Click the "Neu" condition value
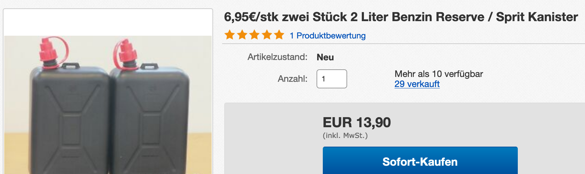This screenshot has width=585, height=174. [325, 57]
